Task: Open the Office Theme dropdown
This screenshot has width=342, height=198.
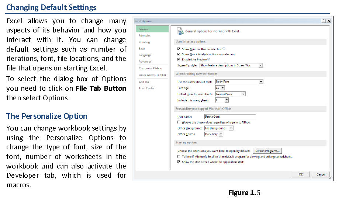Action: [x=221, y=134]
